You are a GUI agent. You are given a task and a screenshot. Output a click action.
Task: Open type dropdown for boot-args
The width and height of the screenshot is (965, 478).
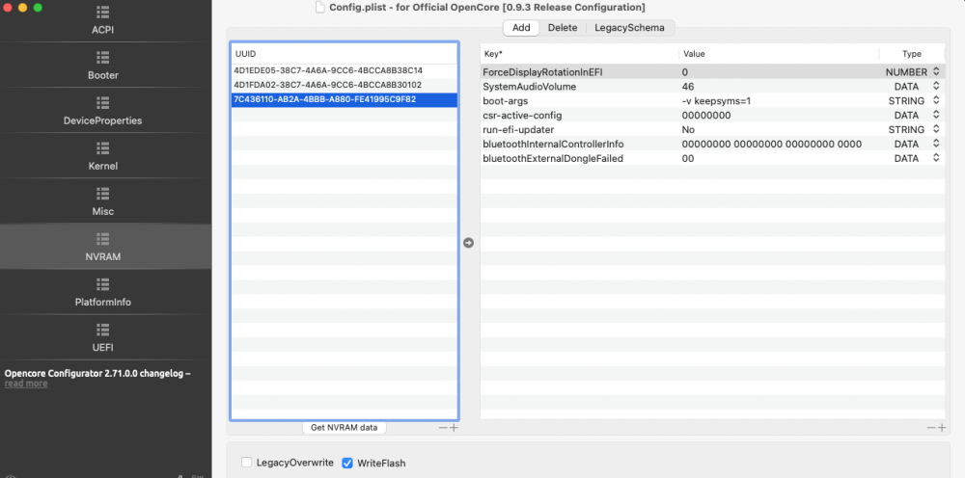pos(936,101)
